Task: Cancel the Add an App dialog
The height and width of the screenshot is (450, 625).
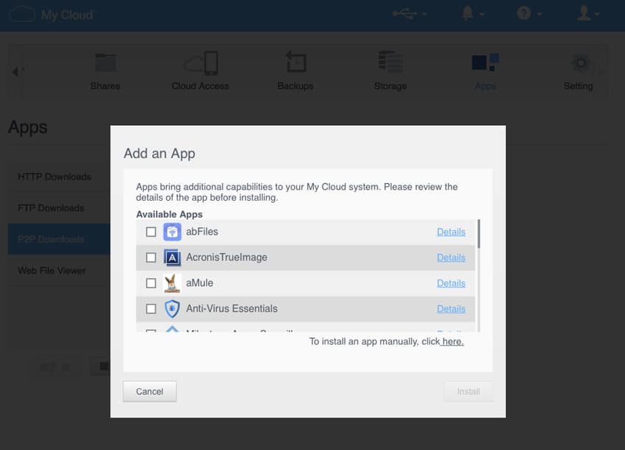Action: pyautogui.click(x=149, y=391)
